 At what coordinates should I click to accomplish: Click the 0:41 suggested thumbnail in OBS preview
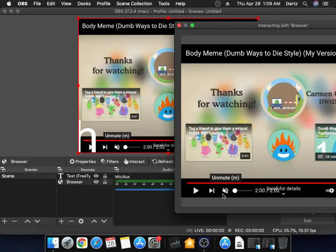pos(111,105)
